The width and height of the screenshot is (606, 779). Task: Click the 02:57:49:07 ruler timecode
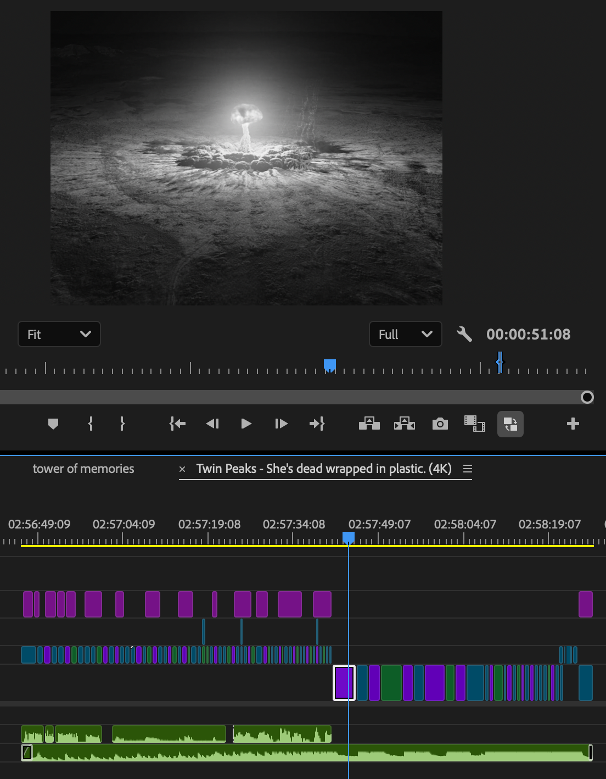(379, 524)
